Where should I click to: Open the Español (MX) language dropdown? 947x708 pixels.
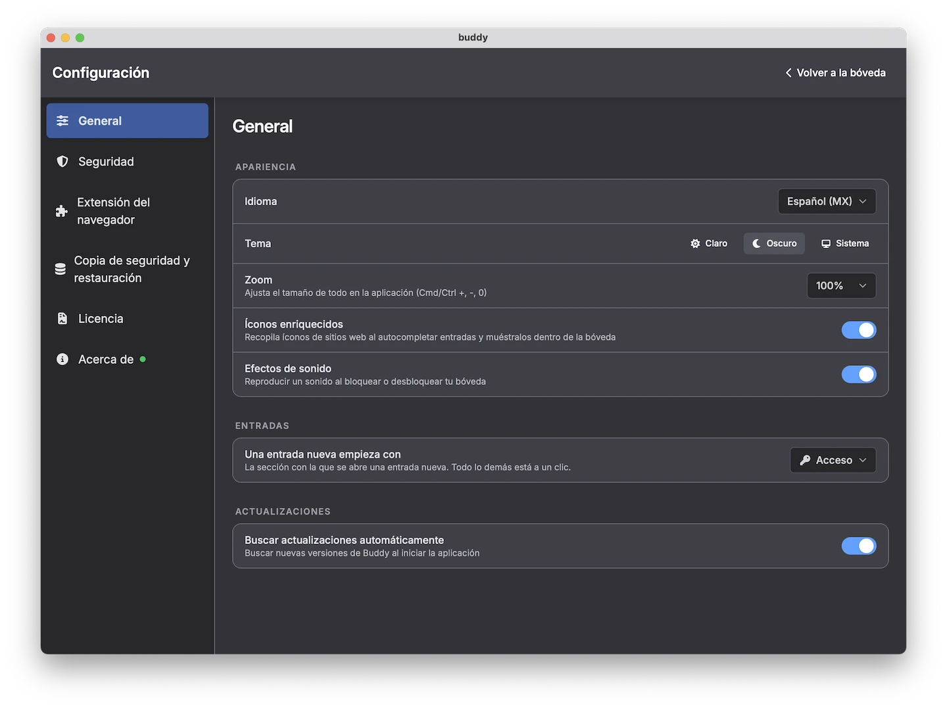tap(827, 201)
